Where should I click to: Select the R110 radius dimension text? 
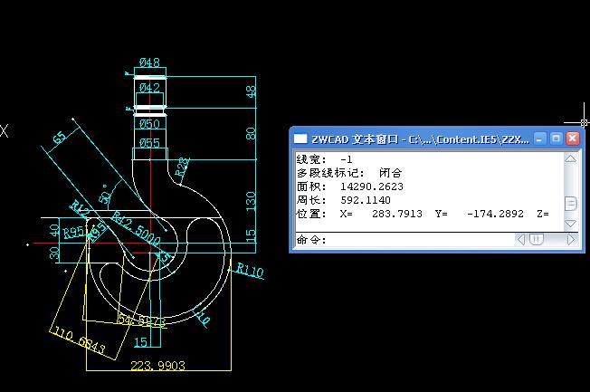[250, 271]
